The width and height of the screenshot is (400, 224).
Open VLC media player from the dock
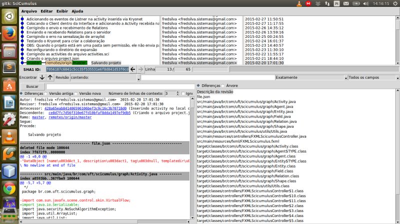(9, 137)
